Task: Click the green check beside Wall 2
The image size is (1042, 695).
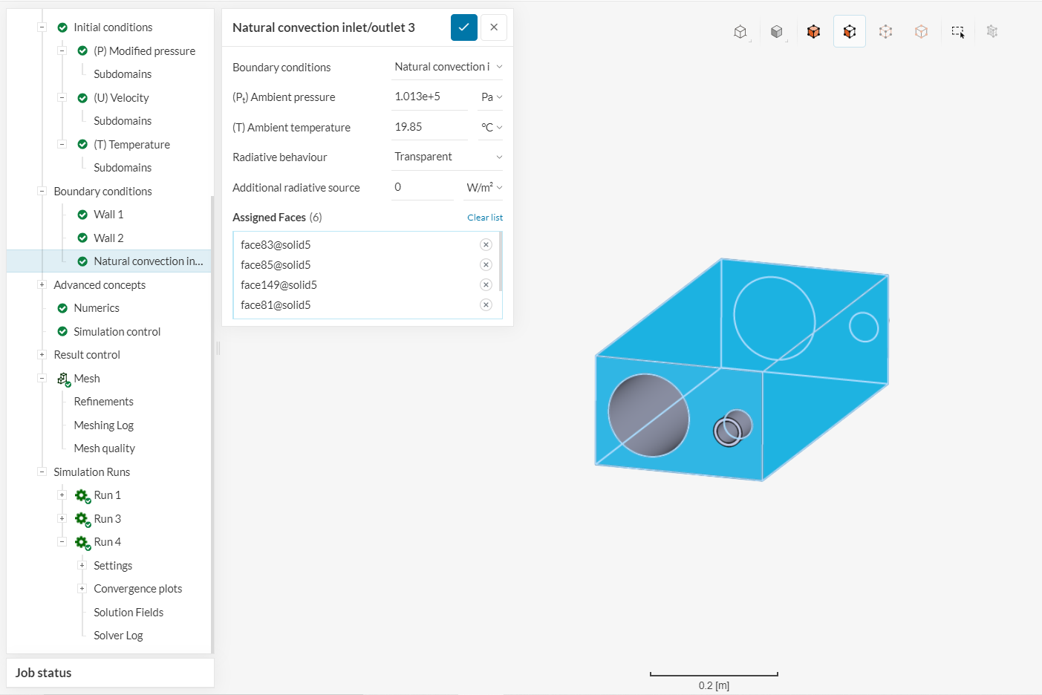Action: [82, 238]
